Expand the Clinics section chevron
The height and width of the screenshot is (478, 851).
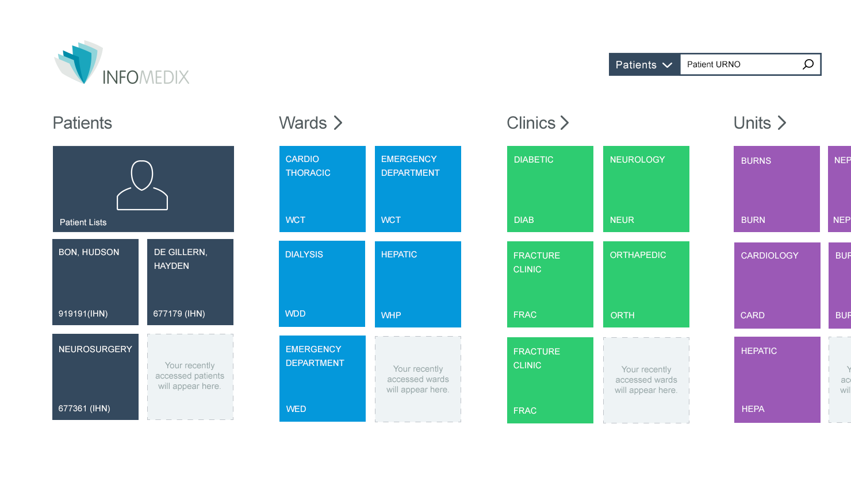(565, 123)
